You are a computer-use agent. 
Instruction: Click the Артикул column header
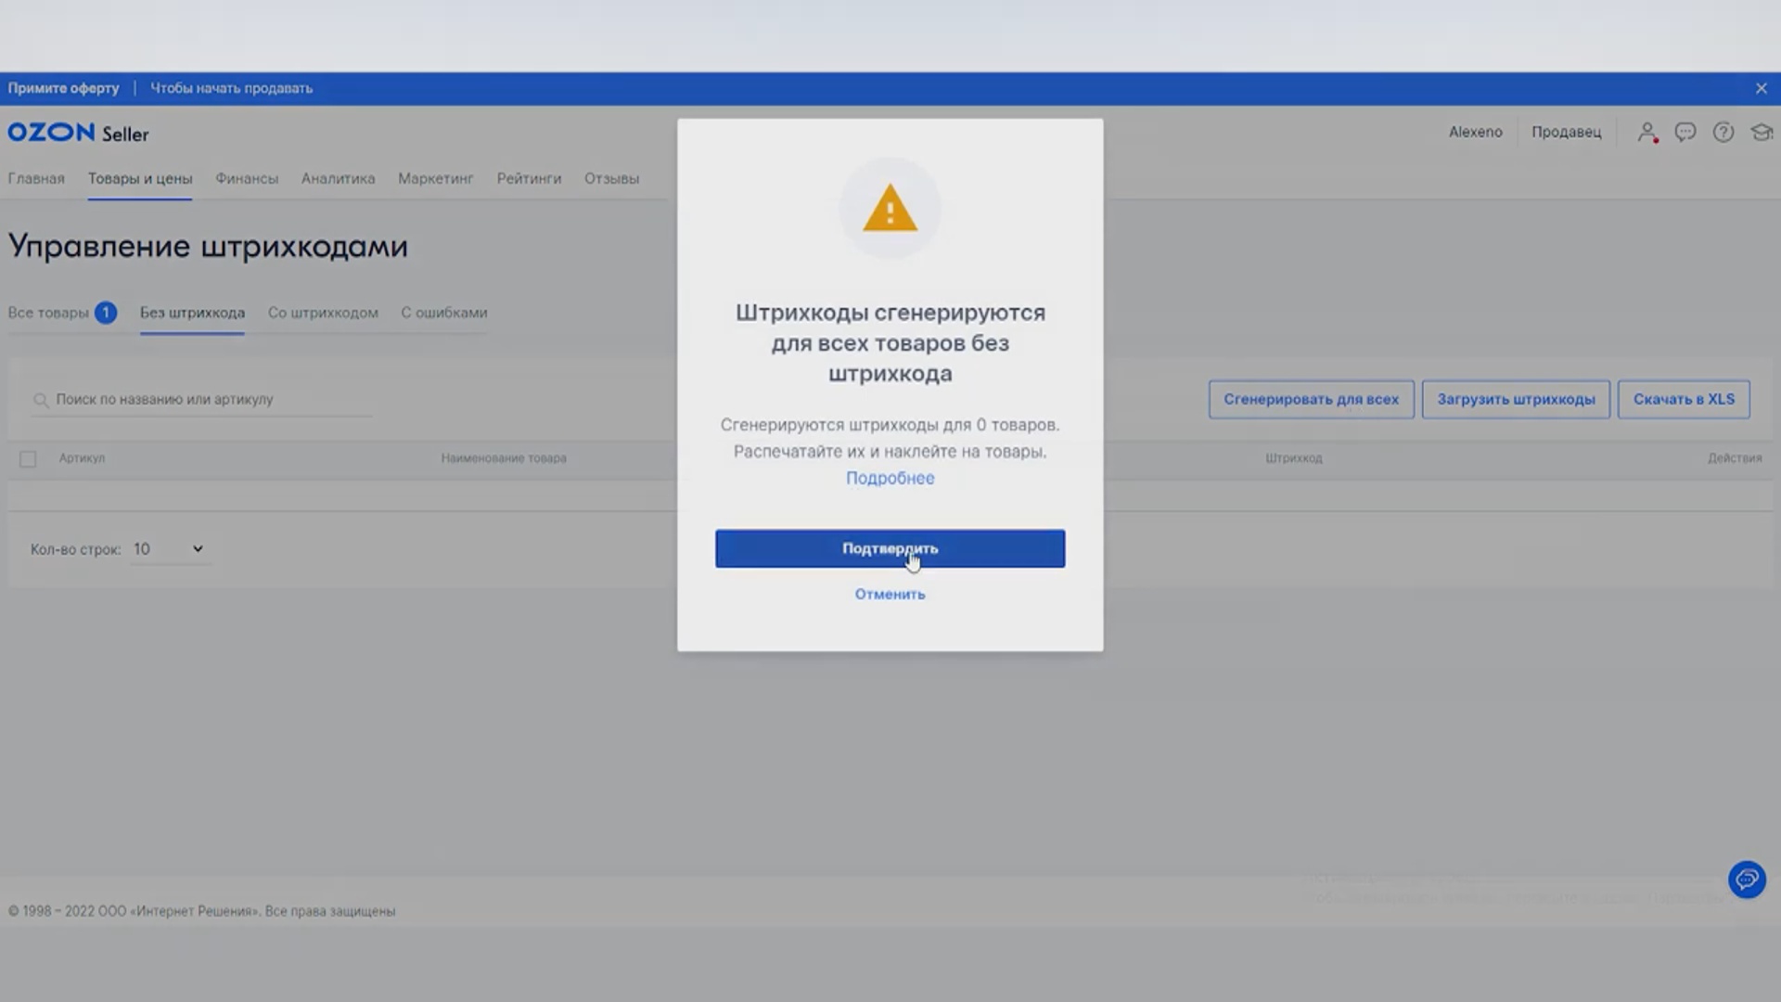82,458
